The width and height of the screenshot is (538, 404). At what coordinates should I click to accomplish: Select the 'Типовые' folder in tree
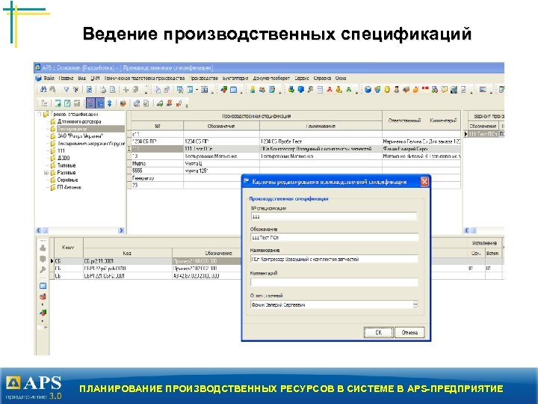[x=67, y=165]
